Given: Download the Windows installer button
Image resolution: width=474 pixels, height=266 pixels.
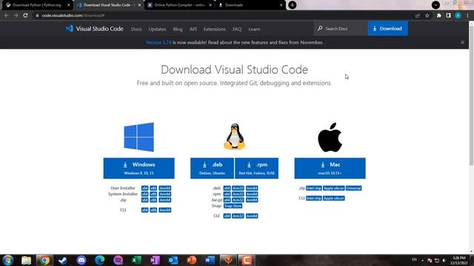Looking at the screenshot, I should (x=138, y=168).
